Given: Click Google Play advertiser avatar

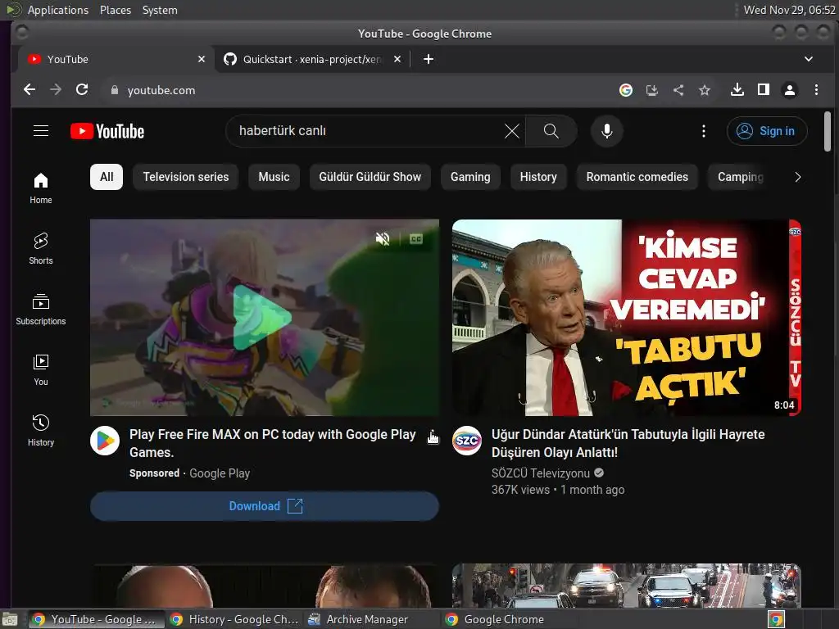Looking at the screenshot, I should click(105, 441).
